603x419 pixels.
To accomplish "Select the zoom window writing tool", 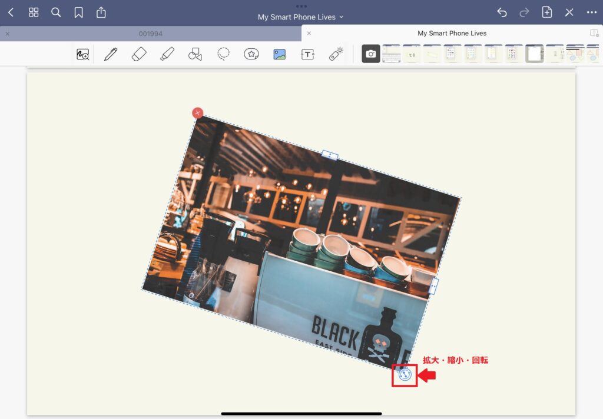I will [x=82, y=54].
